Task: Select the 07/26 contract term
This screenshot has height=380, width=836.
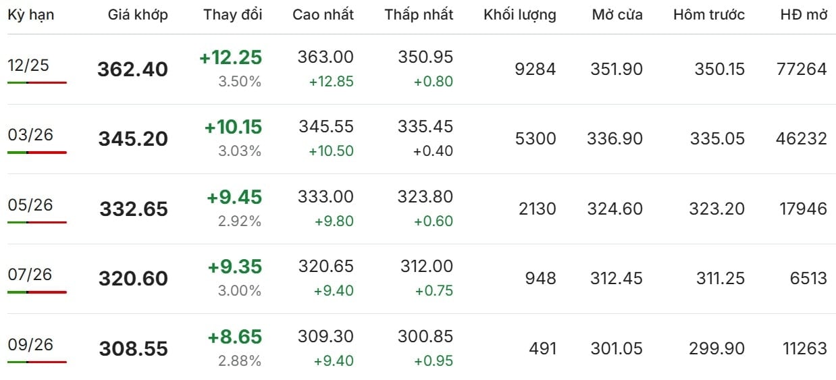Action: point(30,275)
